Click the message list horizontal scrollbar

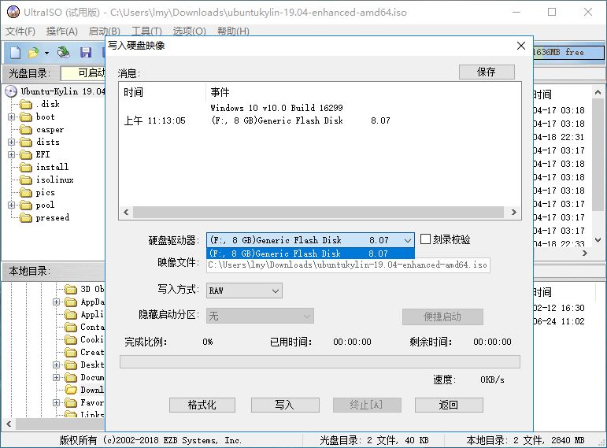(318, 213)
